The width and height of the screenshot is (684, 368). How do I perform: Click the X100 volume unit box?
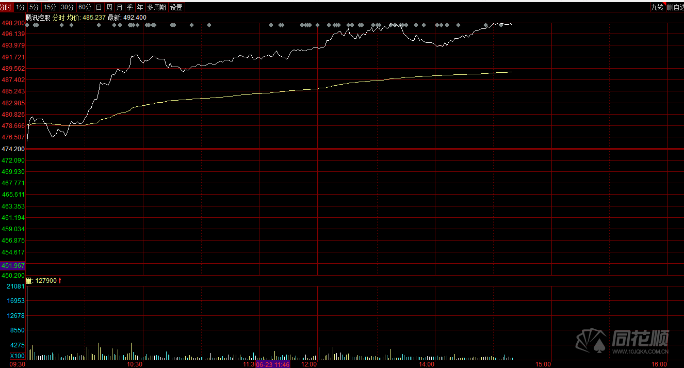(x=17, y=356)
